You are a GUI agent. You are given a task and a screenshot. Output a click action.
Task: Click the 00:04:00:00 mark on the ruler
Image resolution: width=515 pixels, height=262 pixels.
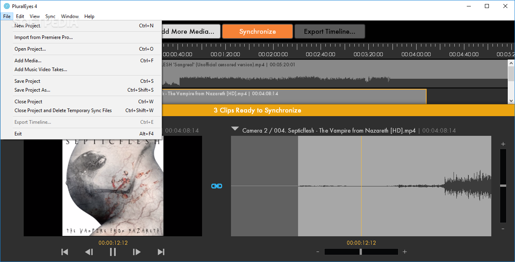click(x=416, y=54)
